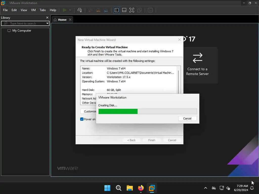Click Connect to a Remote Server tile
259x194 pixels.
tap(197, 65)
